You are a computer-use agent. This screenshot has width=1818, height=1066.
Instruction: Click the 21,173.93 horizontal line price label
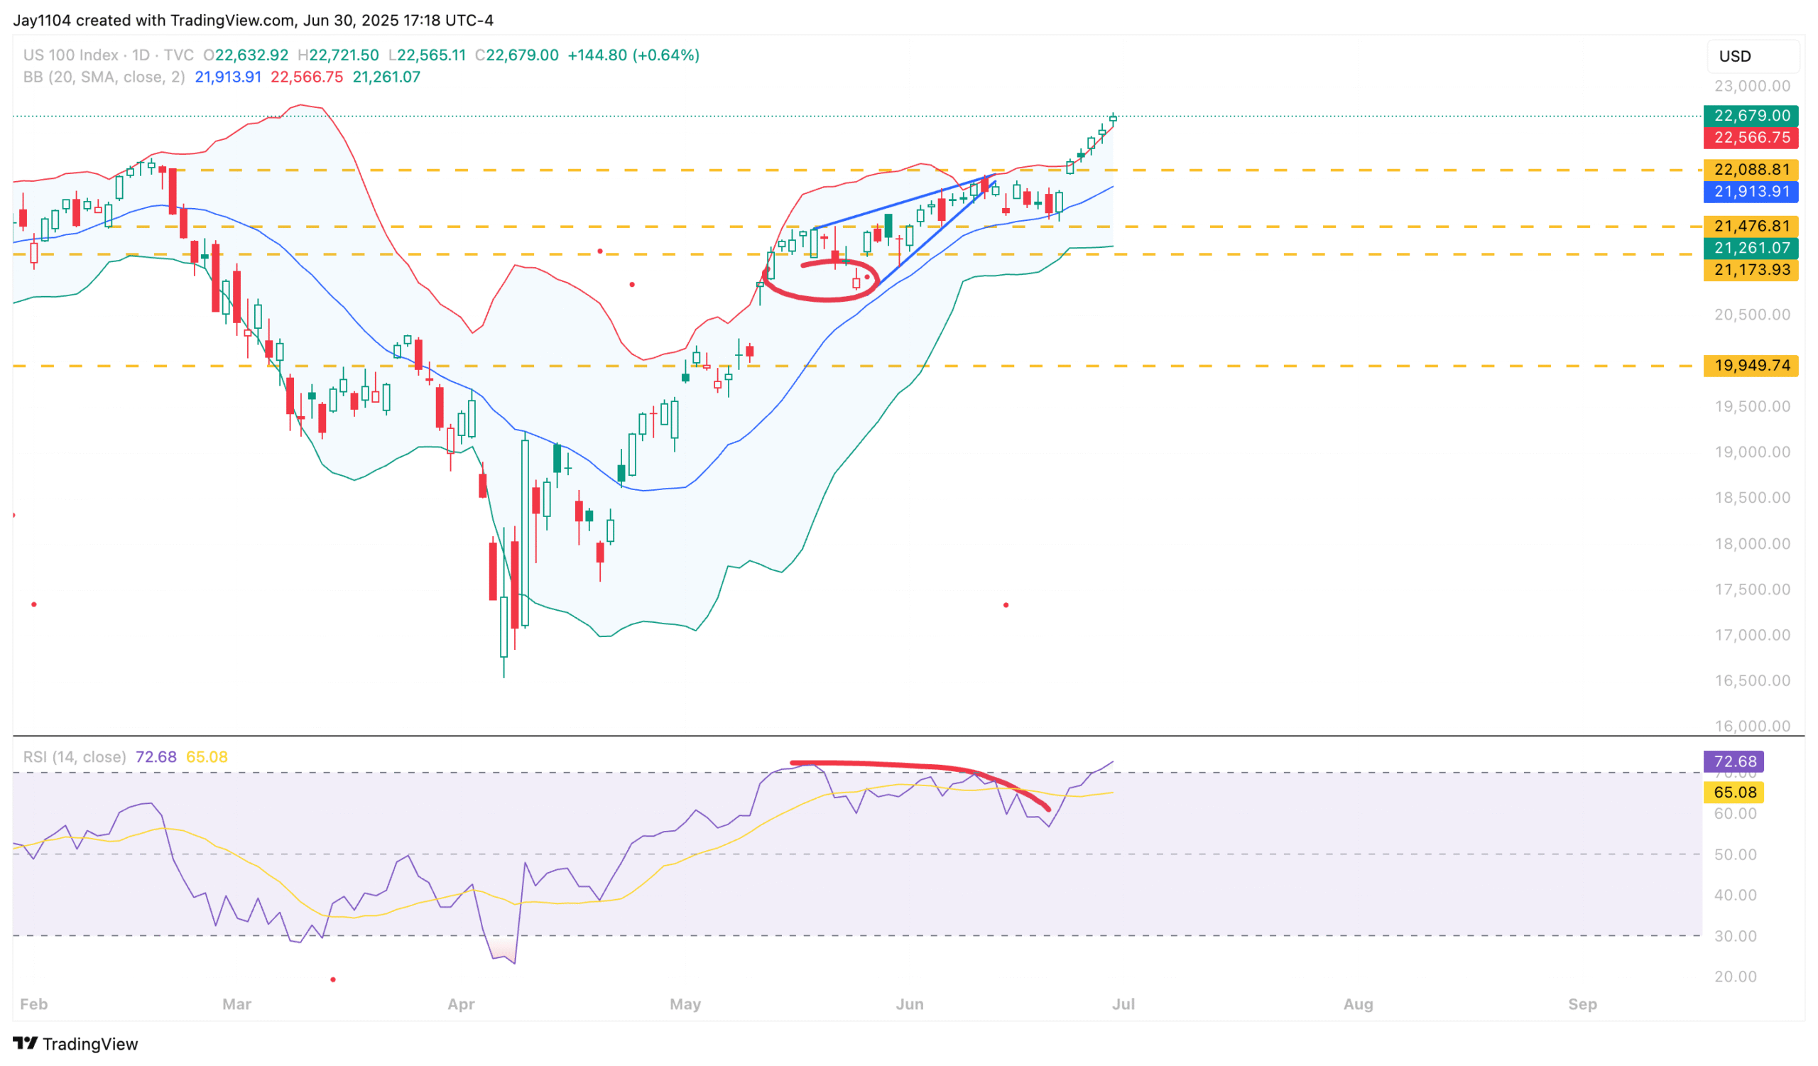[x=1751, y=269]
